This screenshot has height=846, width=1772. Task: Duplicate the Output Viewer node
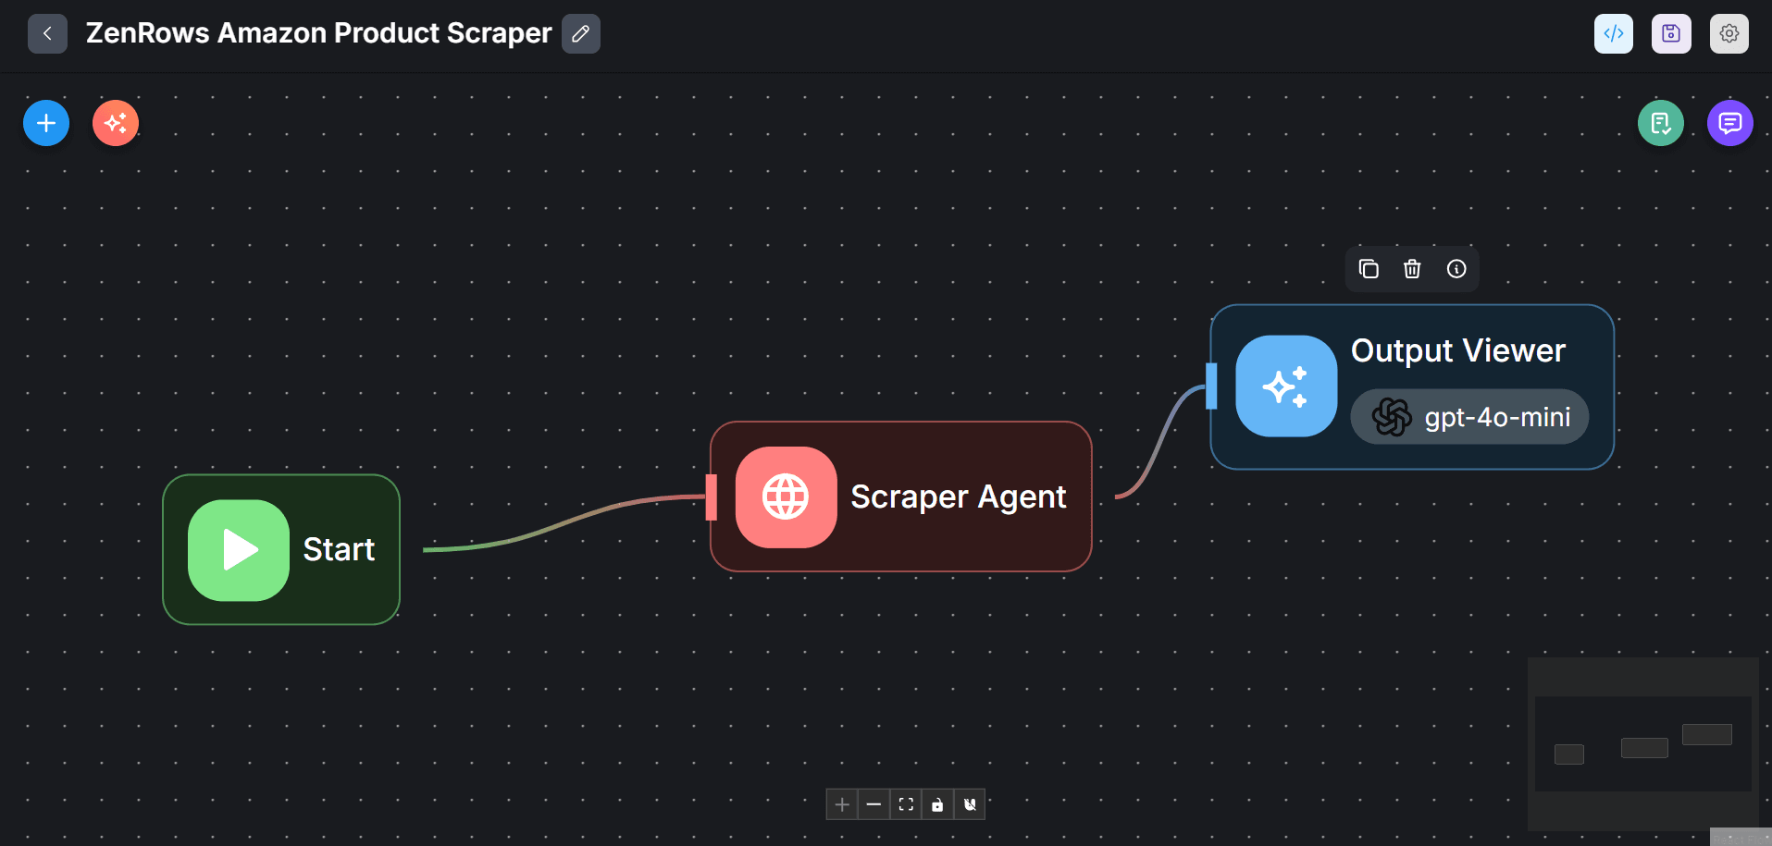pyautogui.click(x=1369, y=269)
